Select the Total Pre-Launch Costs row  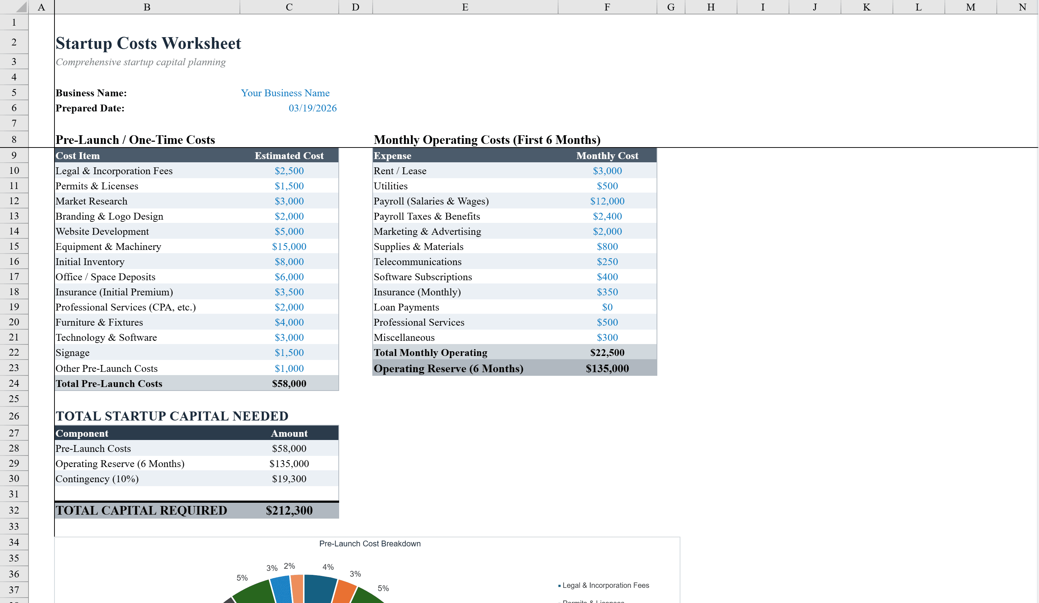(109, 383)
